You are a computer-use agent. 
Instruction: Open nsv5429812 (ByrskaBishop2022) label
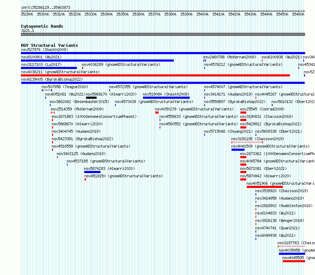coord(271,124)
